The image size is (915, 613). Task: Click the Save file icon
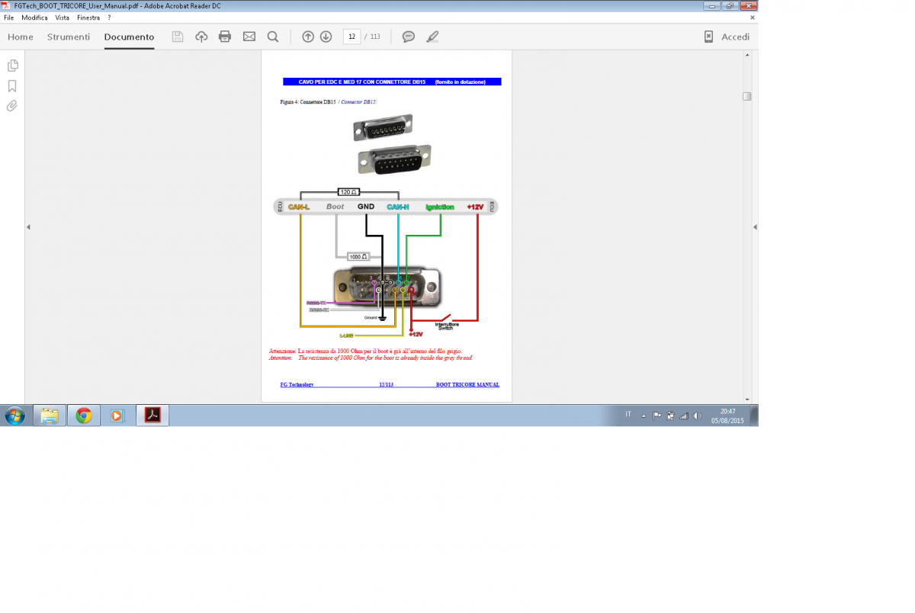tap(178, 37)
